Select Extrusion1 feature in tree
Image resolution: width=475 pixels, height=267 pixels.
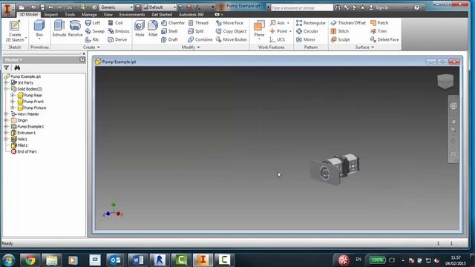27,133
